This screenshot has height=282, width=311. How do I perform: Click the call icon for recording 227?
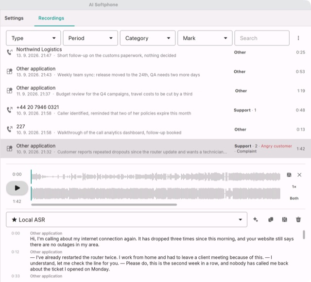tap(10, 129)
